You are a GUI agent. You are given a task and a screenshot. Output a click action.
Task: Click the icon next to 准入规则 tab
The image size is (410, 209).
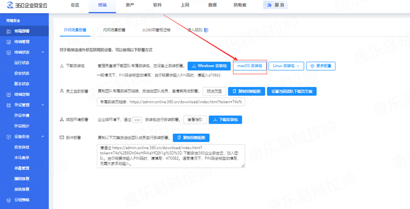point(206,30)
